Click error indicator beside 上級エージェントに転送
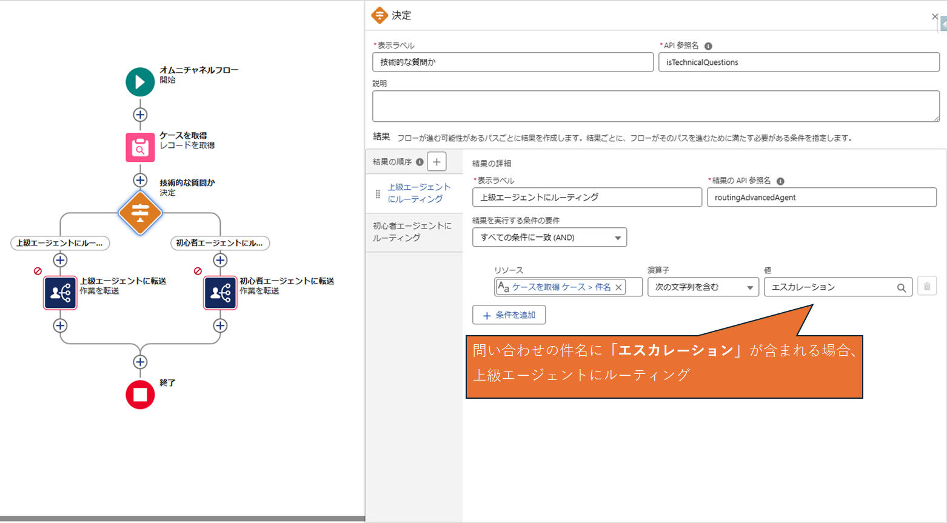The width and height of the screenshot is (947, 523). pos(38,271)
